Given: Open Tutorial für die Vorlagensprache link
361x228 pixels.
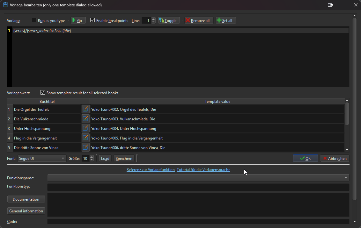Looking at the screenshot, I should (x=203, y=170).
